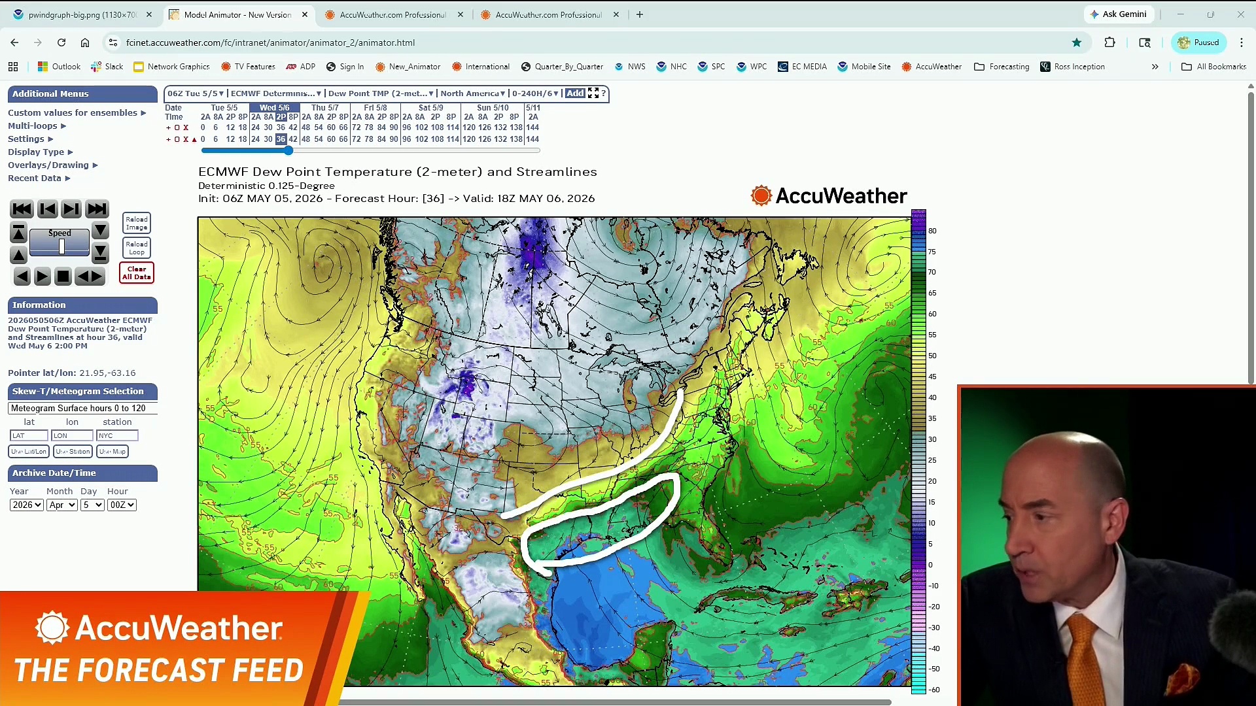1256x706 pixels.
Task: Open the model run 06Z Tue 5/5 dropdown
Action: coord(196,93)
